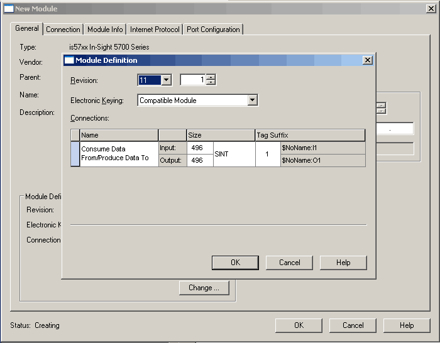Close the Module Definition dialog

tap(368, 60)
